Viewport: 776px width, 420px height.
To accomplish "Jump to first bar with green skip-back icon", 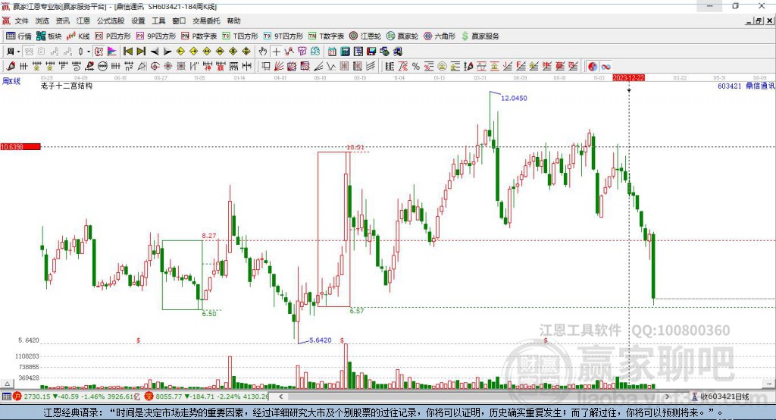I will pyautogui.click(x=127, y=52).
